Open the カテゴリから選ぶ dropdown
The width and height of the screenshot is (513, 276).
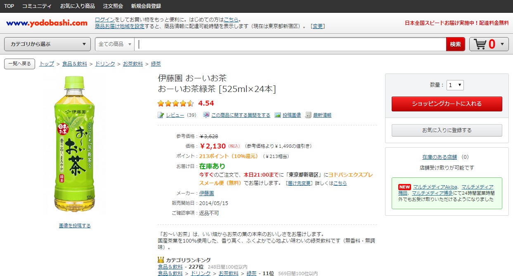tap(47, 44)
